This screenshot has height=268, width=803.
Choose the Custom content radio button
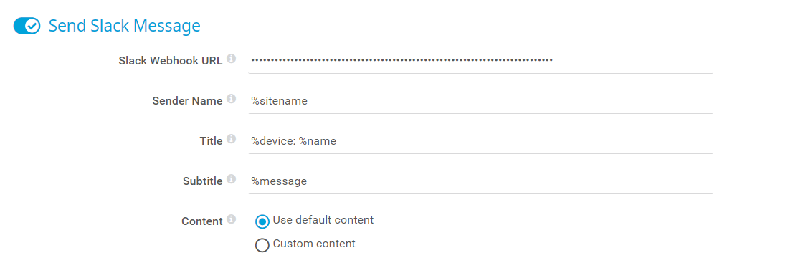tap(262, 245)
